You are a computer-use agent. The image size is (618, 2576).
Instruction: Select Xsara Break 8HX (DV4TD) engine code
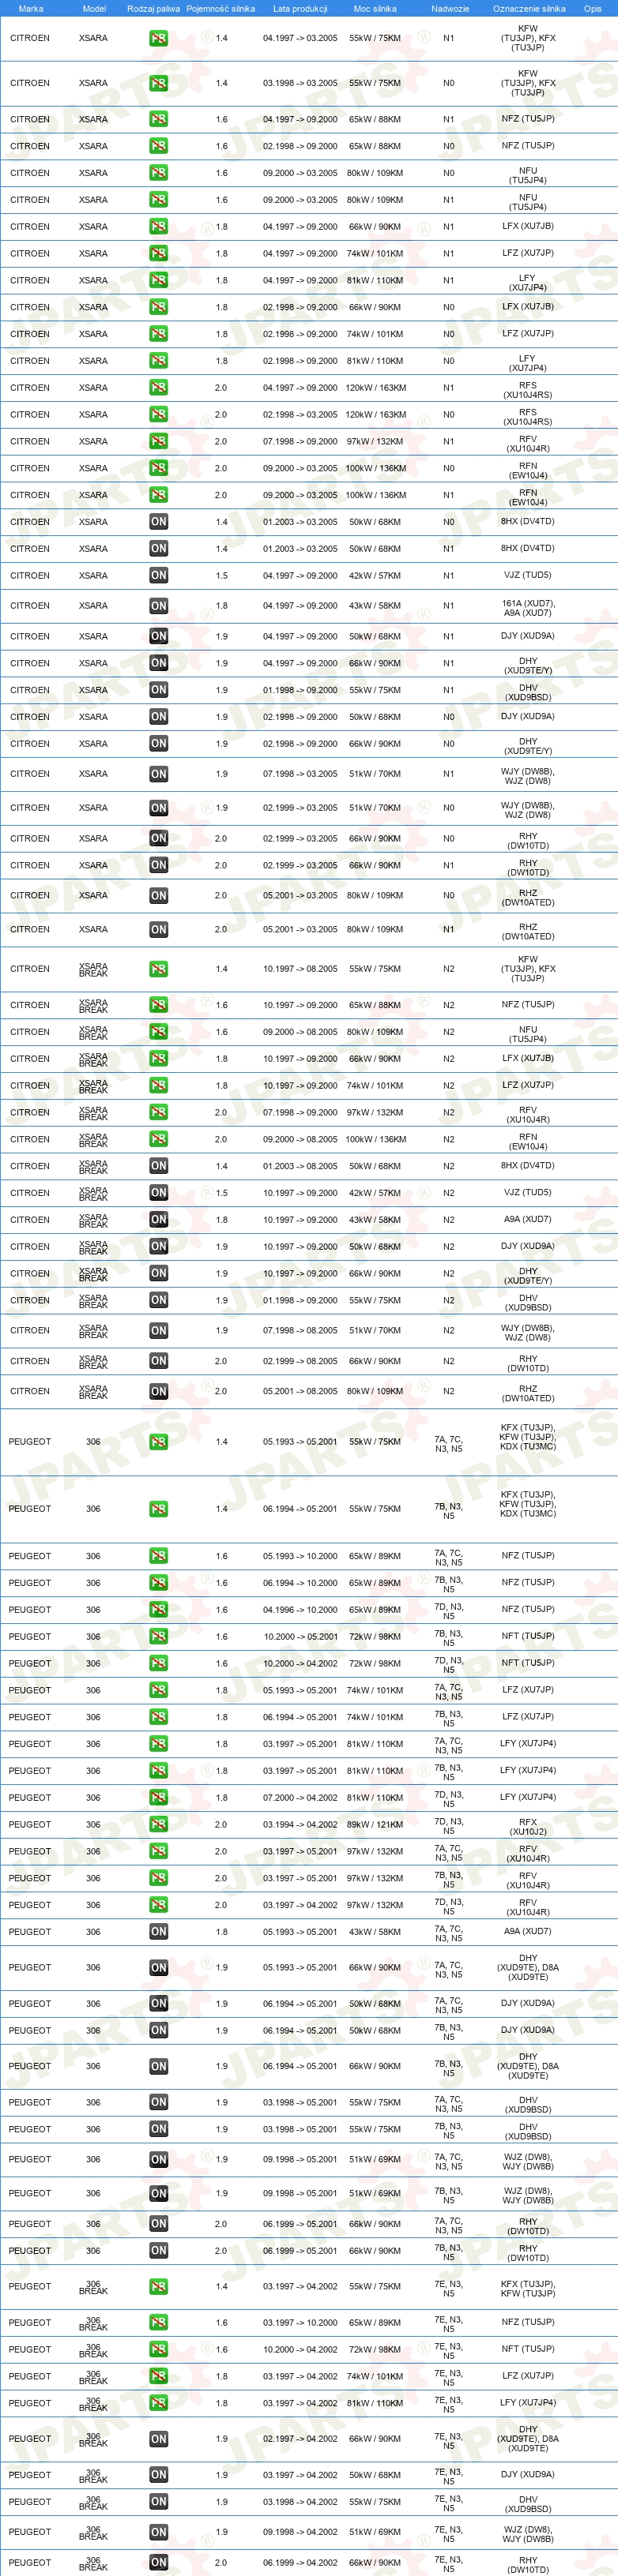tap(528, 1166)
